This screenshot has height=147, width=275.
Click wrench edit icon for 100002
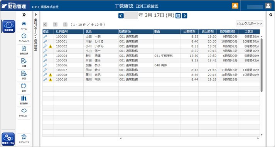[45, 46]
